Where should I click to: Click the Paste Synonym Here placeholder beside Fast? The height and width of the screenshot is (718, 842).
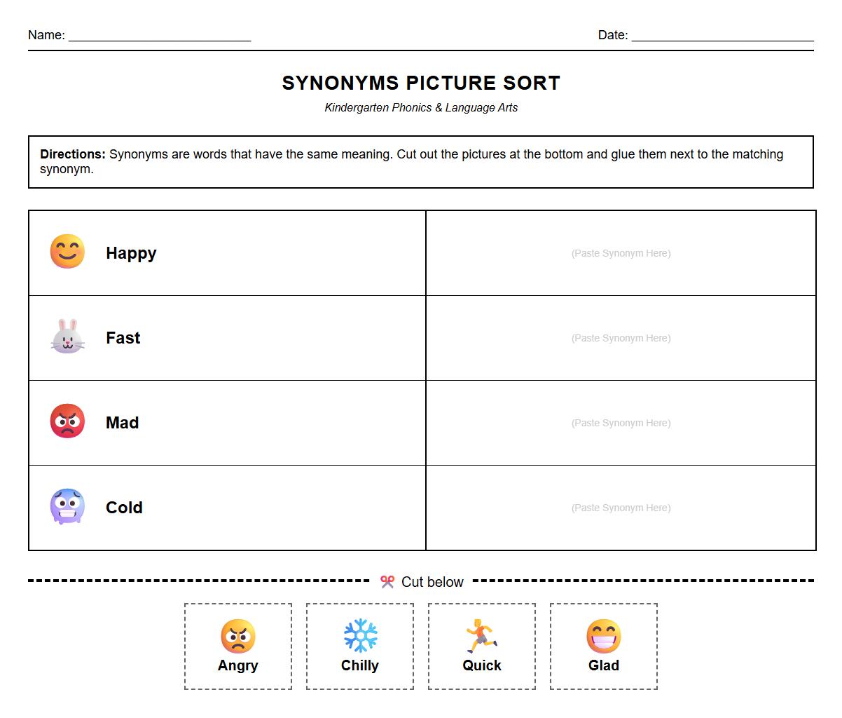point(620,338)
